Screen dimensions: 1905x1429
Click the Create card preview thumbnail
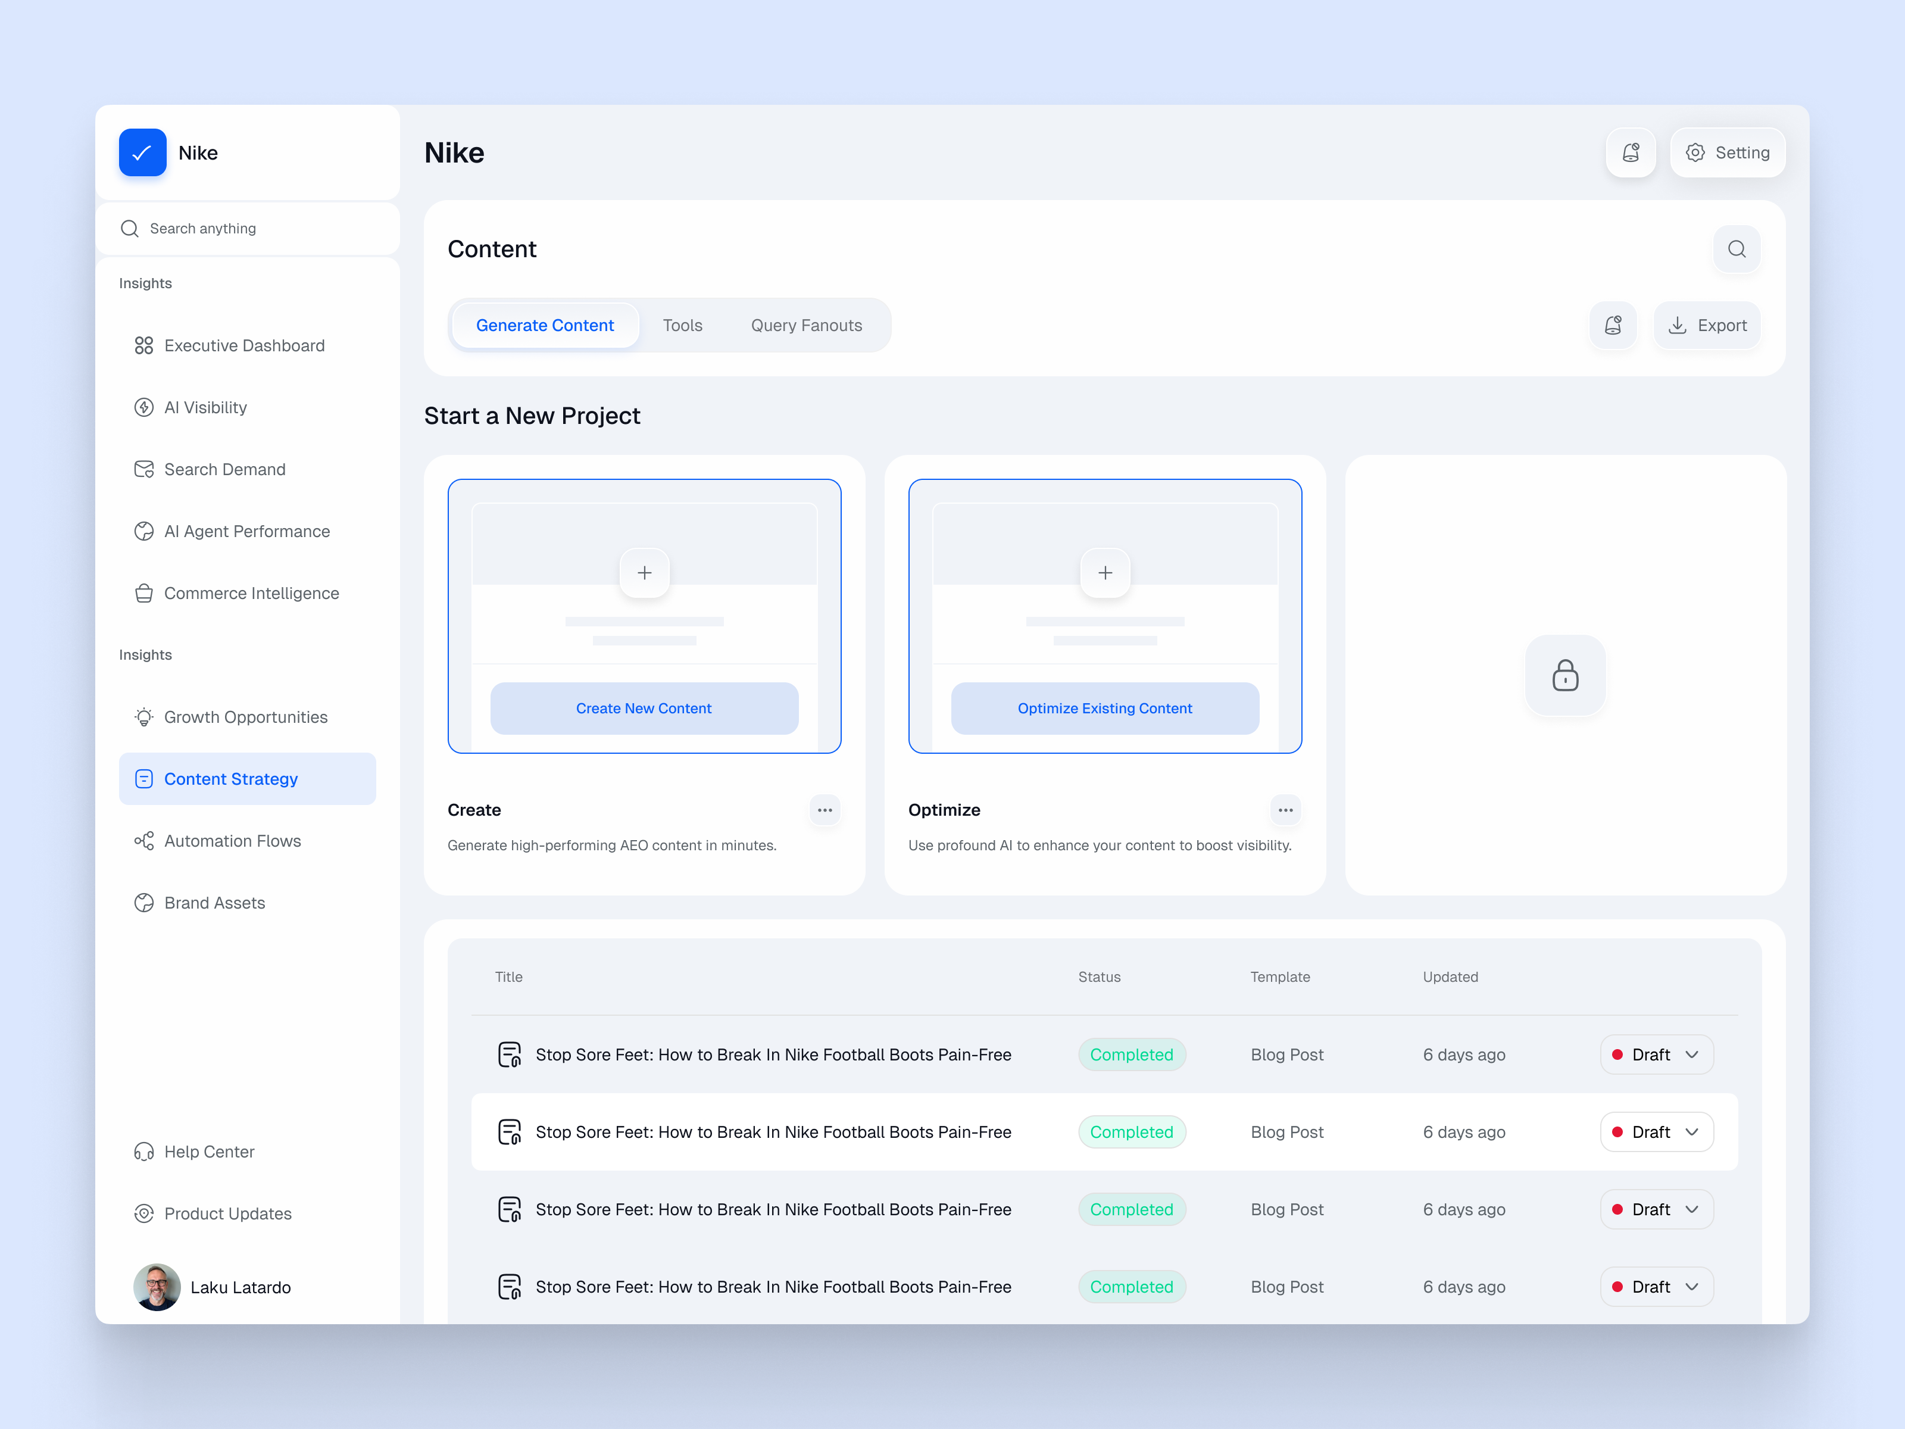[644, 616]
